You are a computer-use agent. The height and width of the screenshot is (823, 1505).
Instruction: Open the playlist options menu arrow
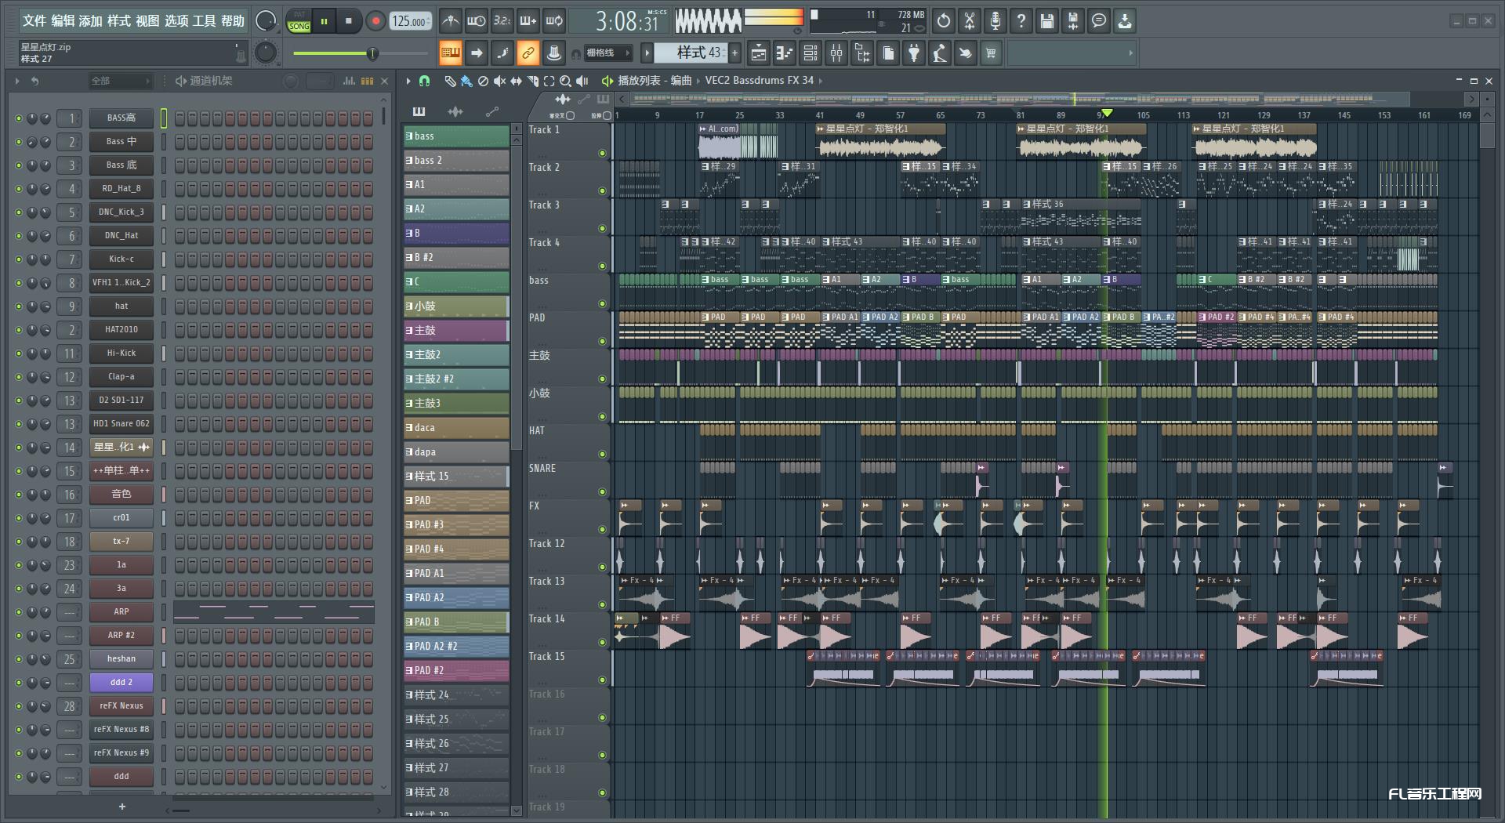(x=408, y=81)
